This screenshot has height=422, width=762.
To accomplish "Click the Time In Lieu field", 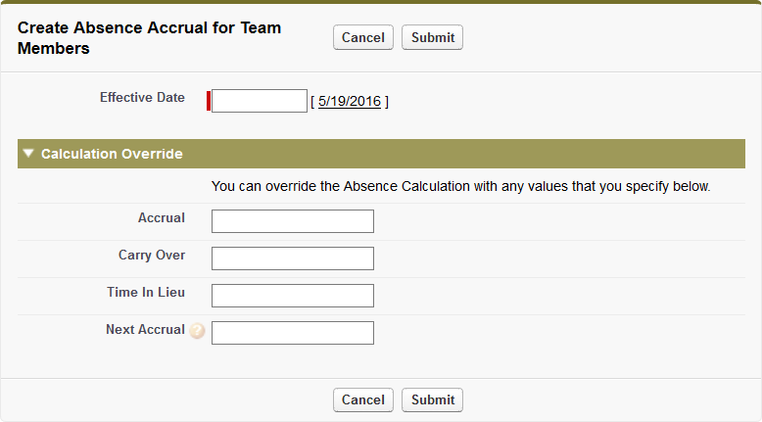I will [x=293, y=296].
